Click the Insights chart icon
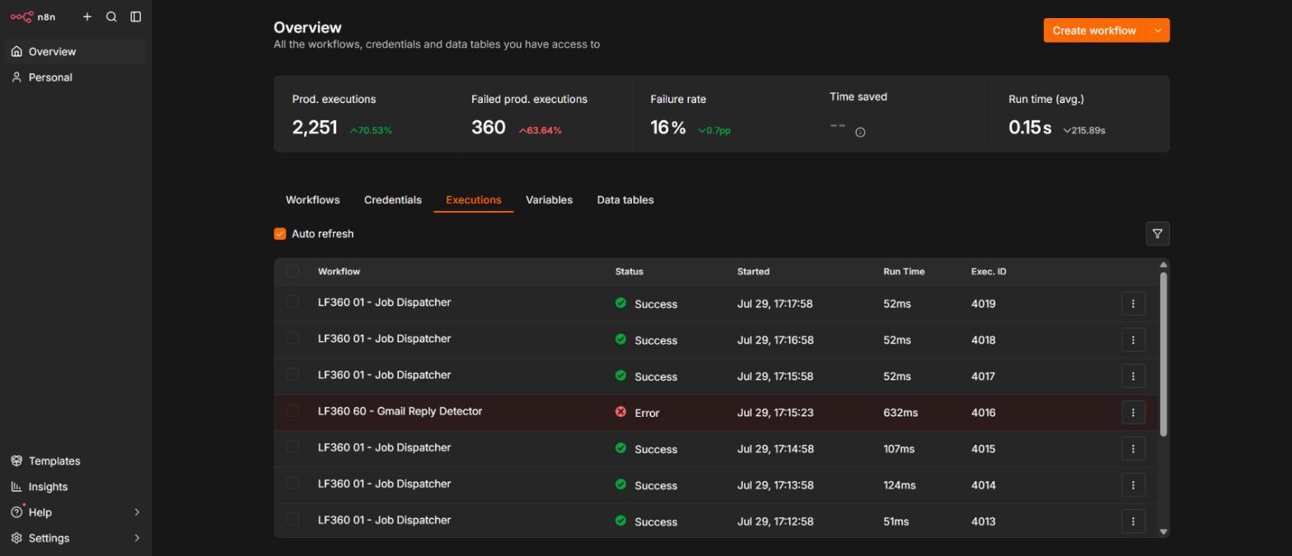 [x=16, y=486]
